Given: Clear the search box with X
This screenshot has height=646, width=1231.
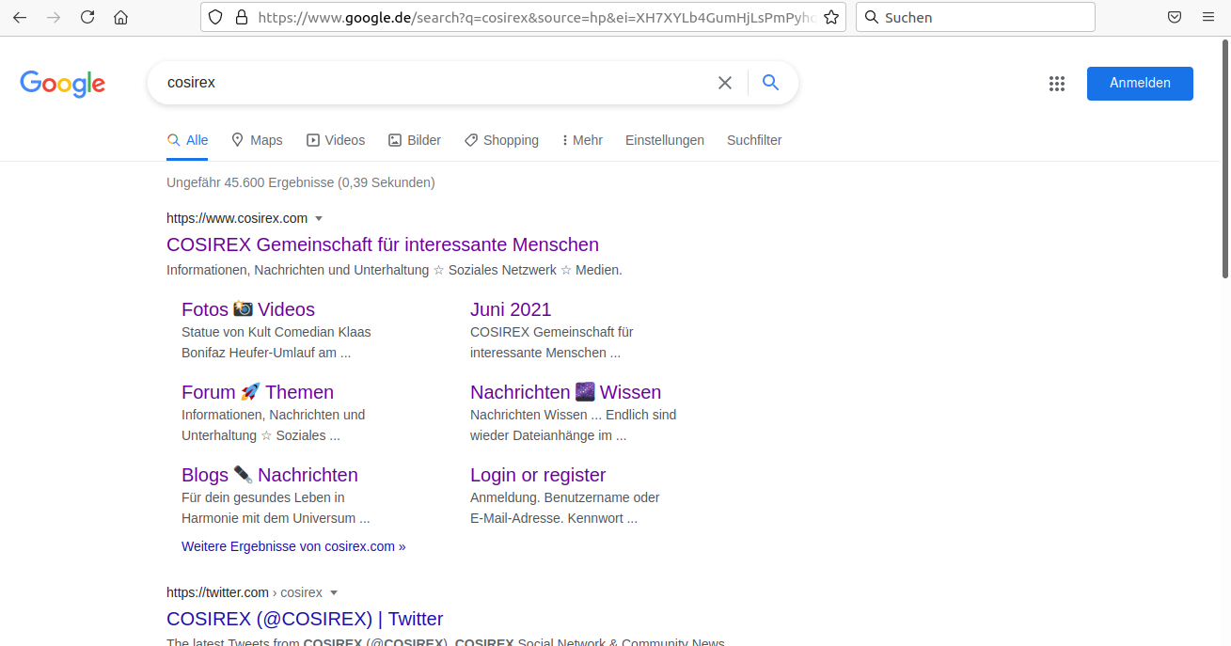Looking at the screenshot, I should click(x=725, y=83).
